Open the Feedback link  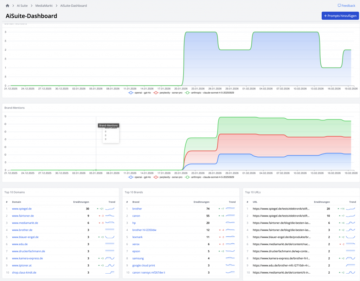point(346,6)
